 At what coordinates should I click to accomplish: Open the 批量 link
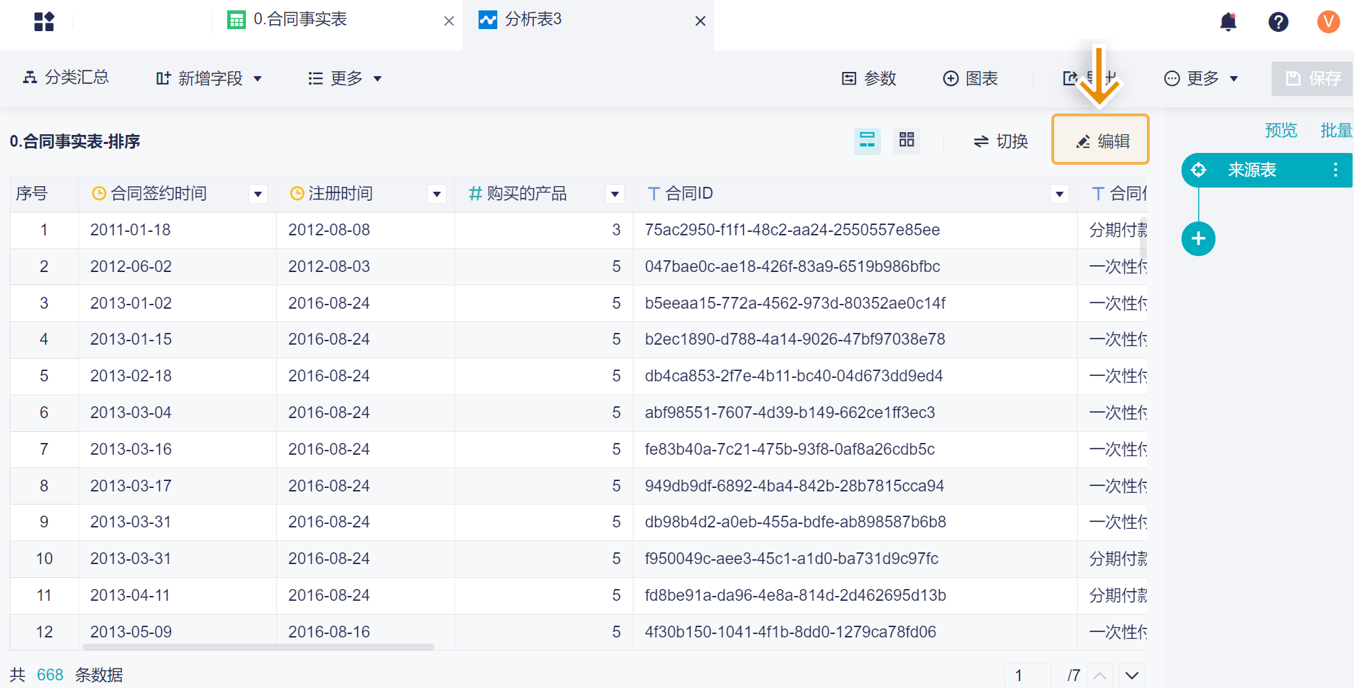[1336, 130]
